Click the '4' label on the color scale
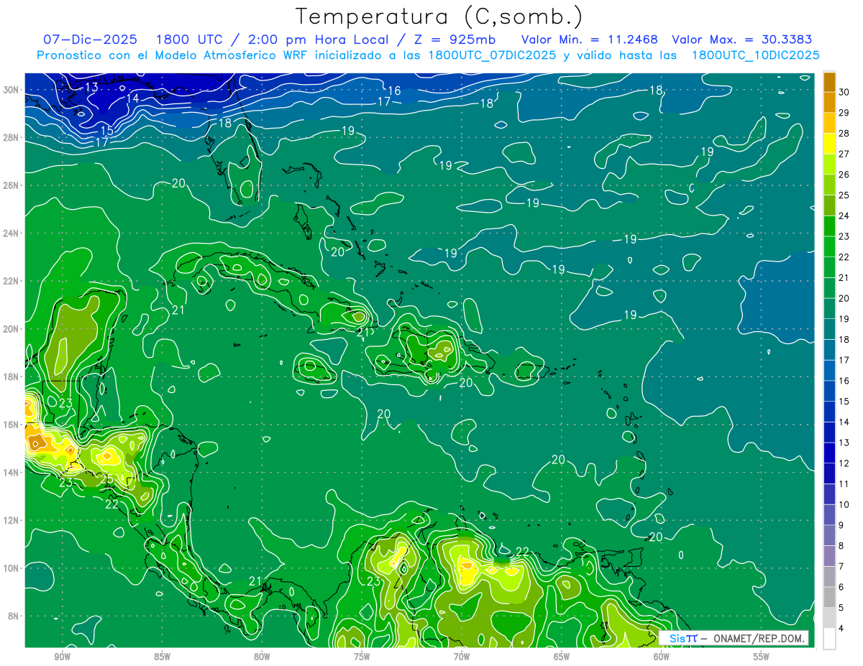863x666 pixels. tap(841, 629)
